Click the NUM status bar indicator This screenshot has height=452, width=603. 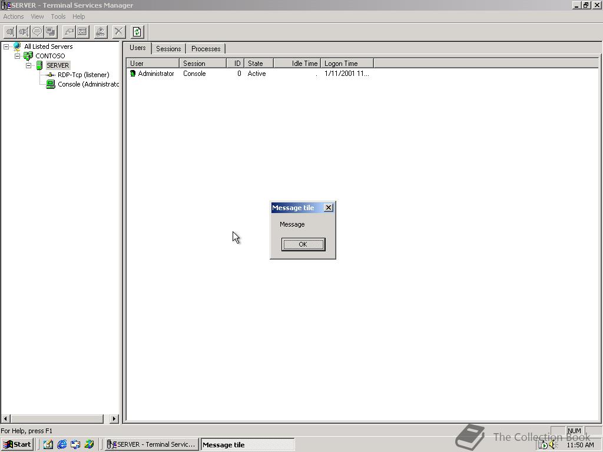click(574, 431)
